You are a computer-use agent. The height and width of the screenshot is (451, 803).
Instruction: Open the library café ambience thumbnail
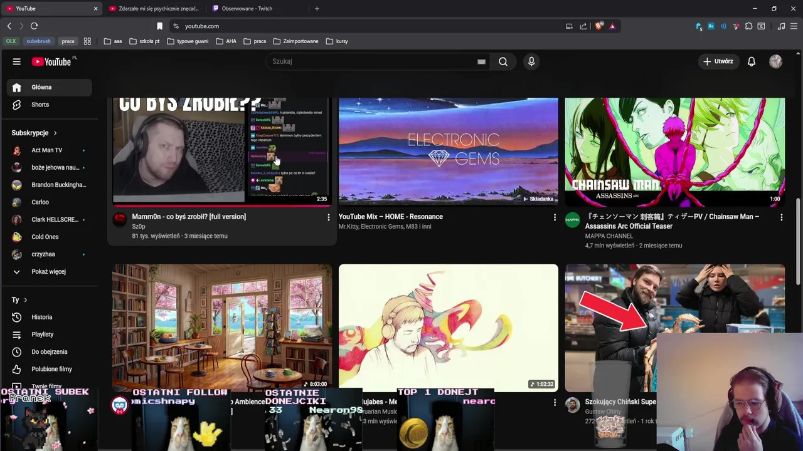[222, 326]
